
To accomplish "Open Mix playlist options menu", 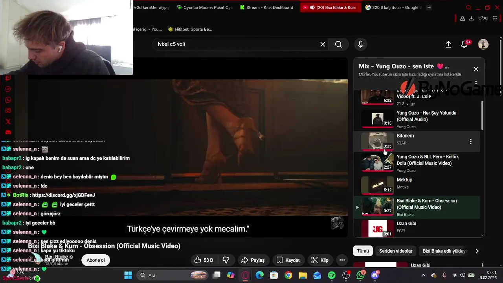I will tap(476, 83).
